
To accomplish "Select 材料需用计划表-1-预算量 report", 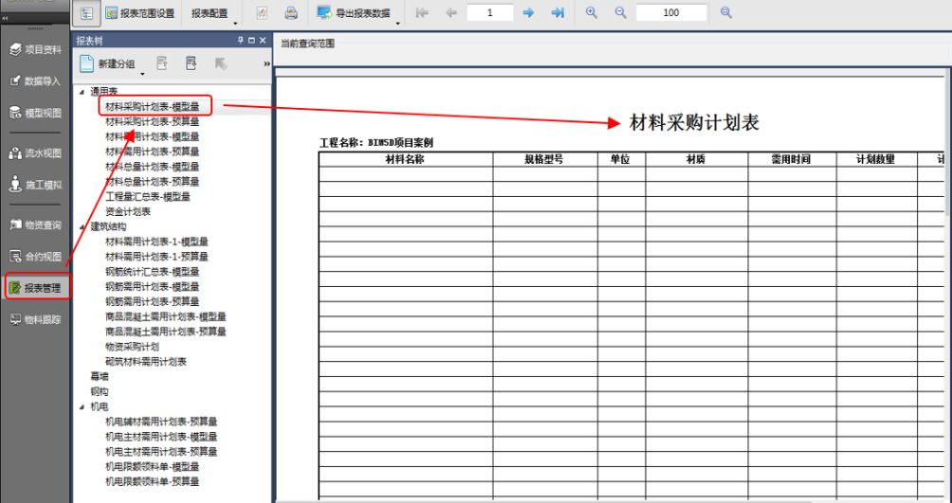I will pos(156,257).
